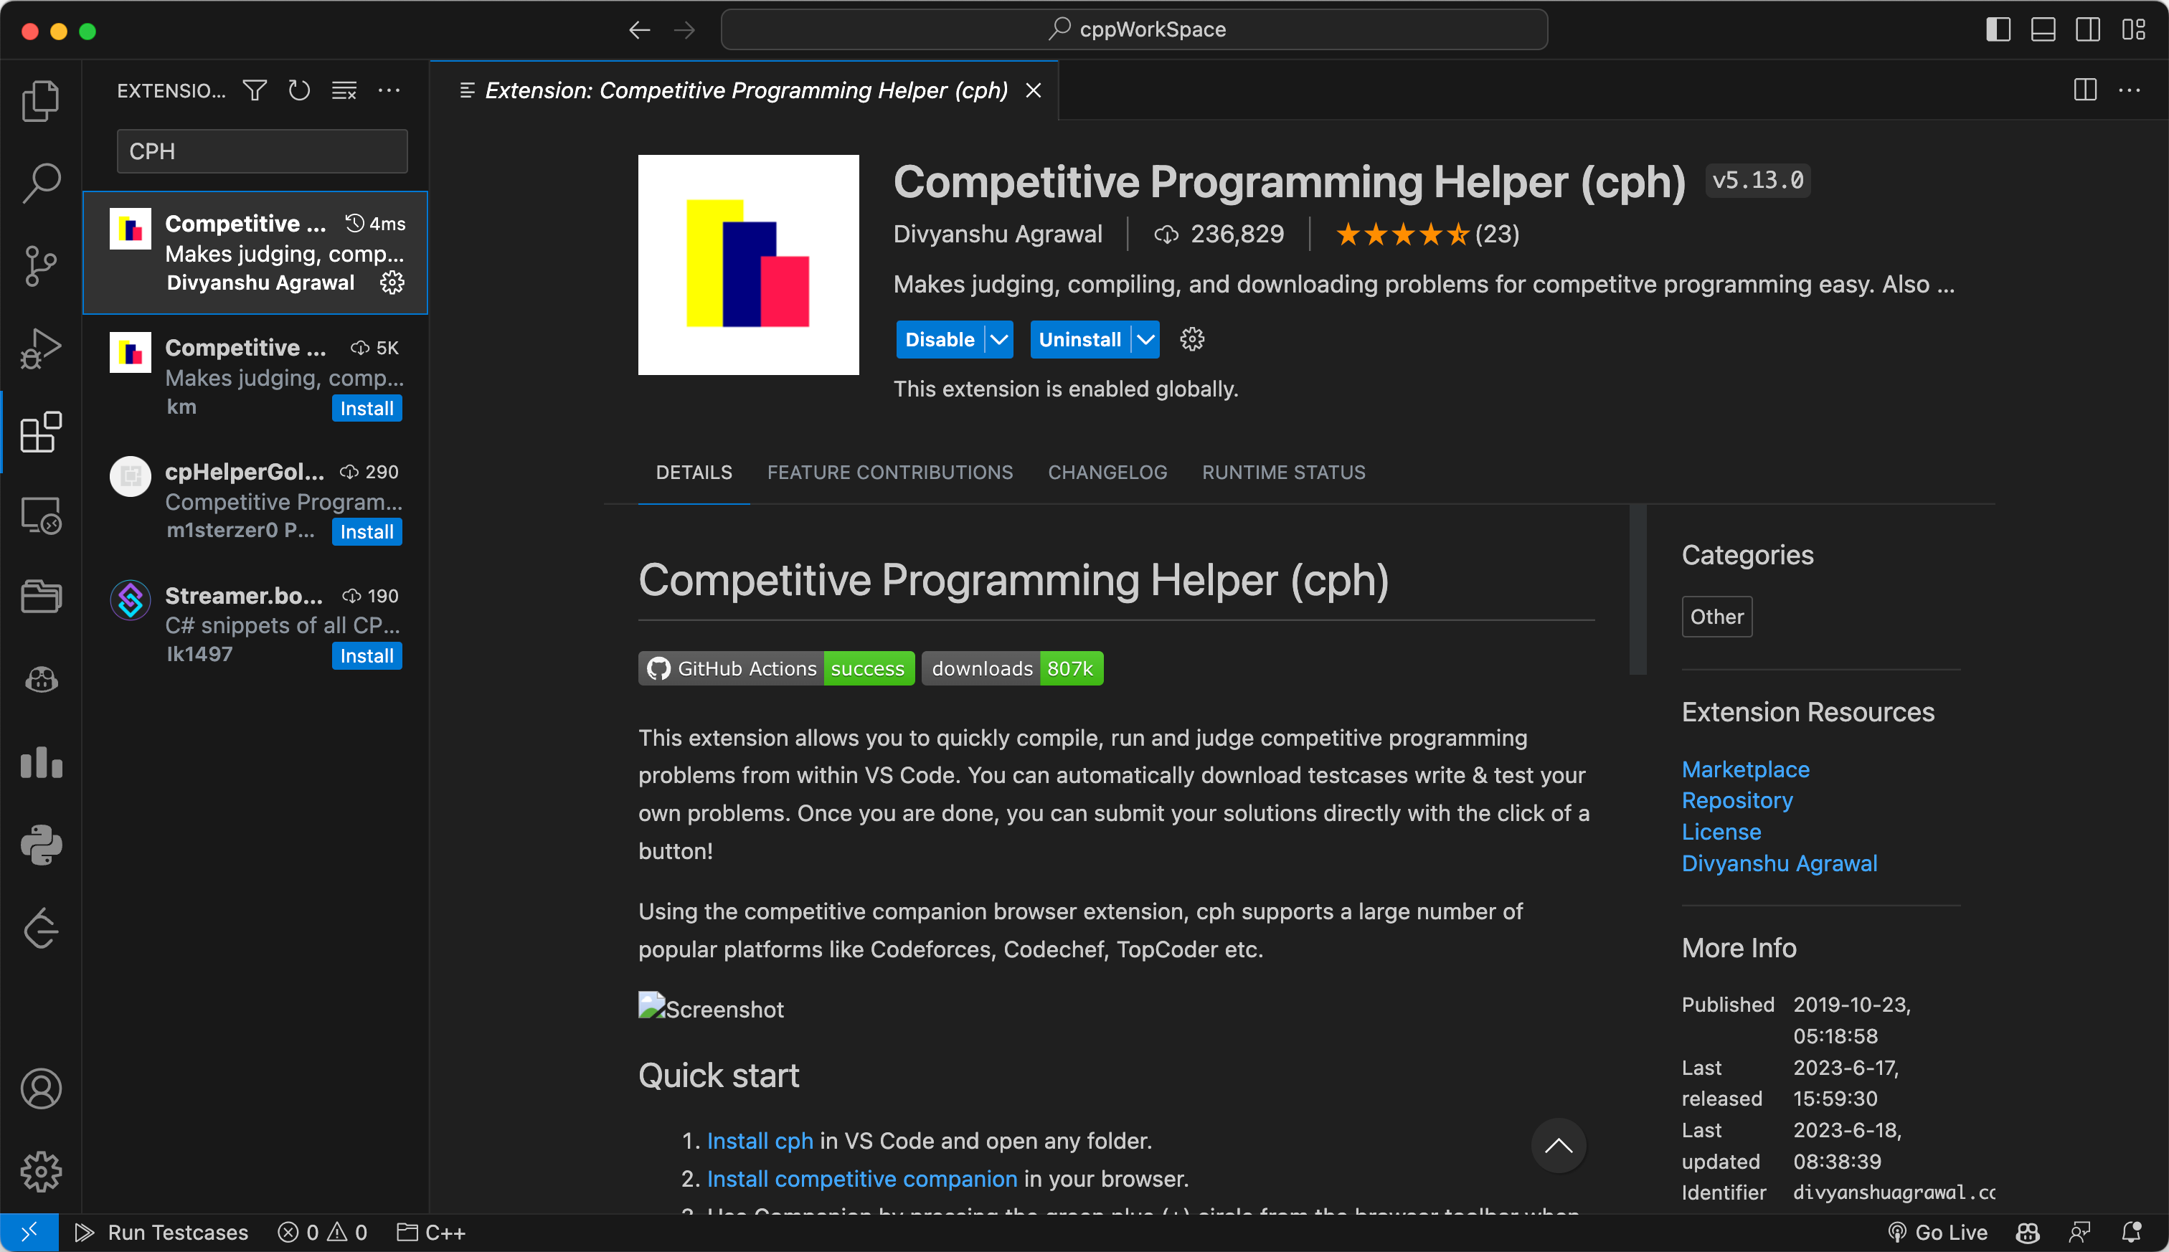Open the Run and Debug view

tap(40, 348)
